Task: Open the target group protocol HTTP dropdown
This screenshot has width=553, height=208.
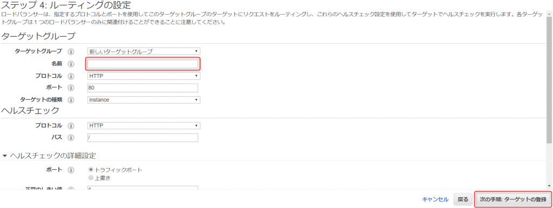Action: click(x=144, y=76)
